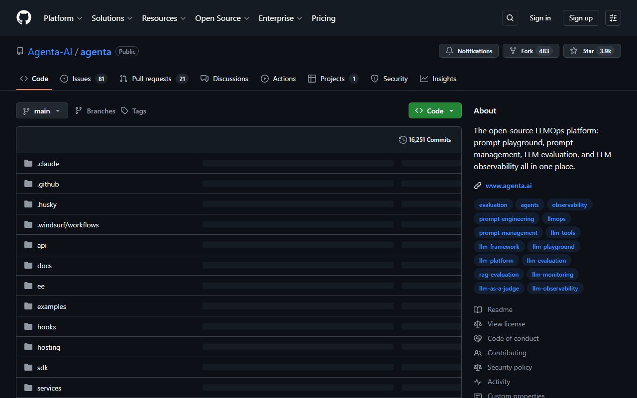The width and height of the screenshot is (637, 398).
Task: Open the command palette icon beside Sign up
Action: 613,18
